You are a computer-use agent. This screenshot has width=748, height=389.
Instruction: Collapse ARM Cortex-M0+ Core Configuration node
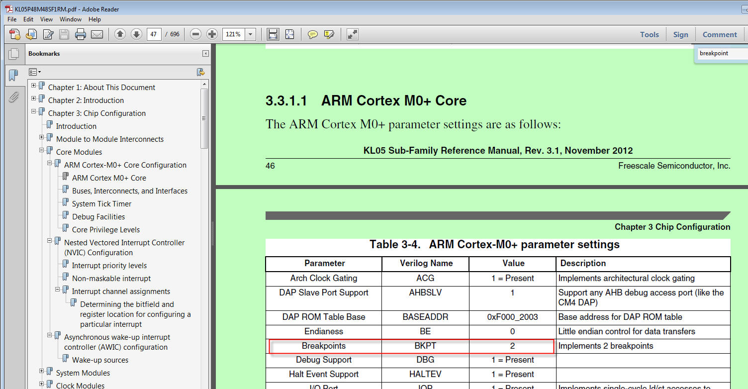(50, 163)
